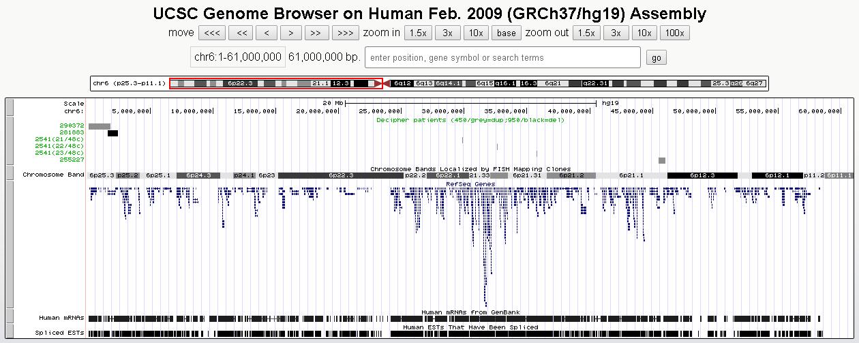Zoom out 100x
The height and width of the screenshot is (343, 859).
pyautogui.click(x=674, y=33)
